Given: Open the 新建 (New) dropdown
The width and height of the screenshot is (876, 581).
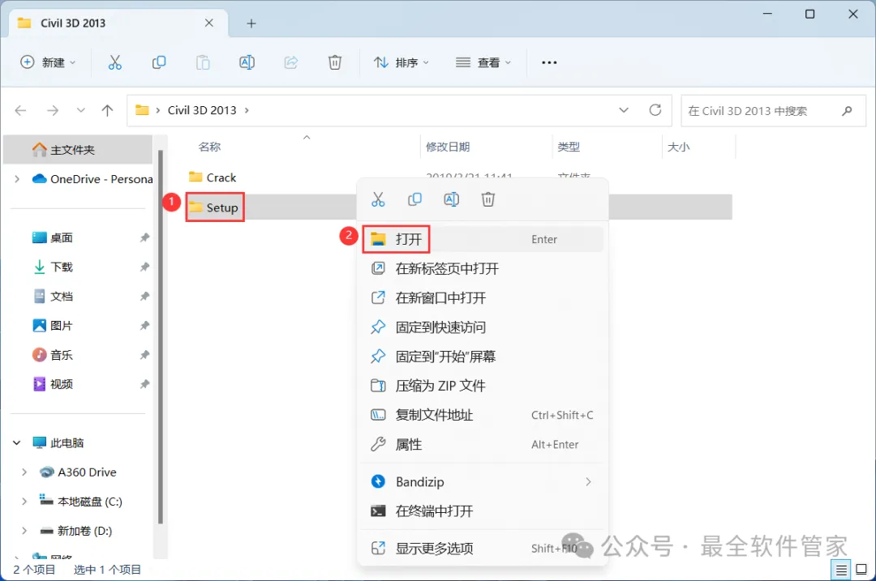Looking at the screenshot, I should pyautogui.click(x=48, y=62).
